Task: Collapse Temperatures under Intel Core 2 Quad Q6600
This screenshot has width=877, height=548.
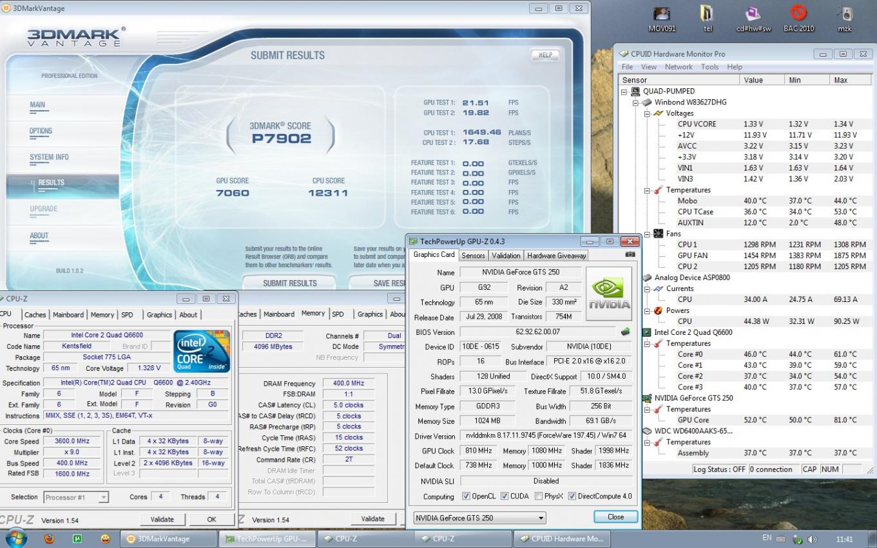Action: pos(647,343)
